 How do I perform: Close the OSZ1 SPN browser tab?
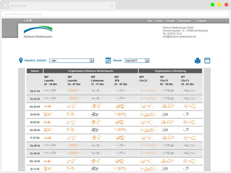point(112,6)
